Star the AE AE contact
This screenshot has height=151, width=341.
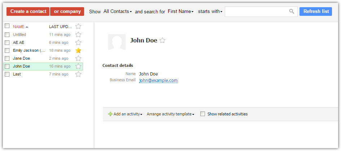78,42
